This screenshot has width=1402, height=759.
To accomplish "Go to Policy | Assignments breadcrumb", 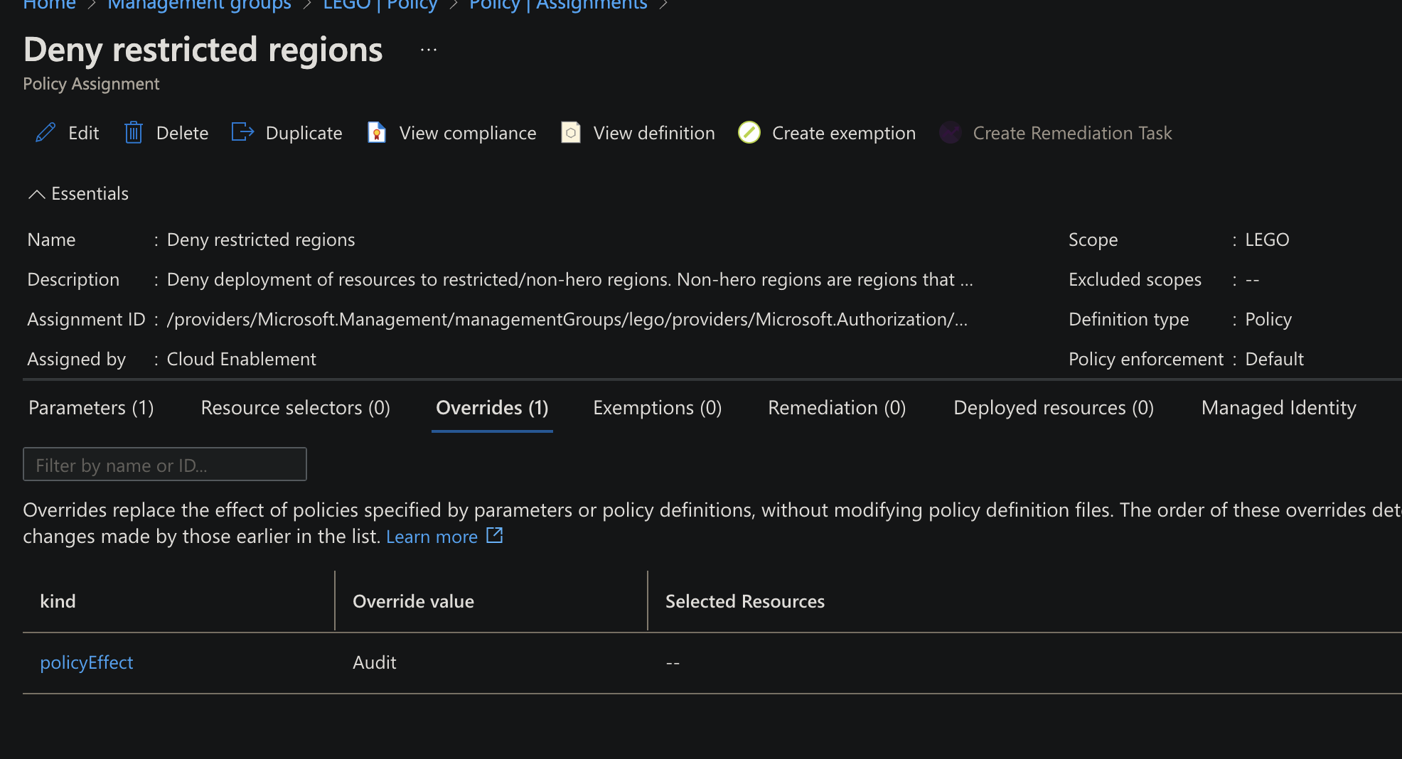I will pyautogui.click(x=557, y=6).
